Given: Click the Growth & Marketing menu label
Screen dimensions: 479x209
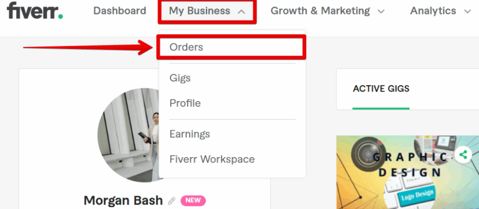Looking at the screenshot, I should pyautogui.click(x=320, y=11).
